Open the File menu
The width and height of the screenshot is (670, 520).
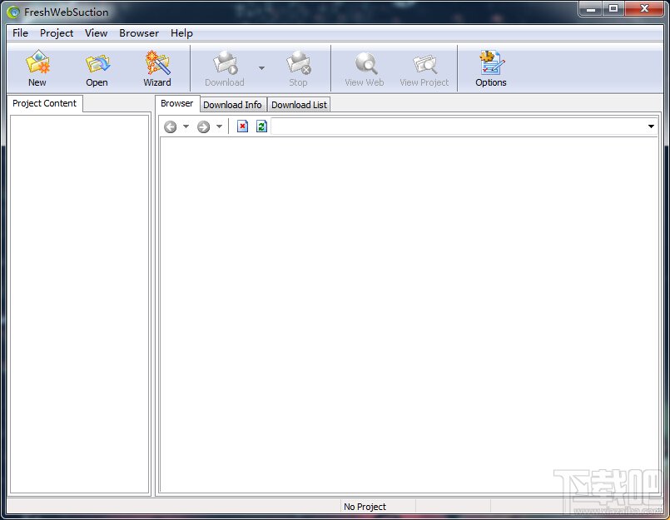[x=20, y=33]
